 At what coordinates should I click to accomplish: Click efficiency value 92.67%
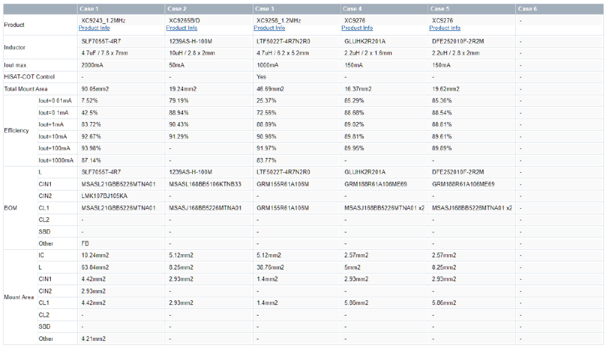(x=91, y=136)
